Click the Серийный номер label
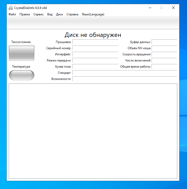187x189 pixels. click(x=58, y=48)
